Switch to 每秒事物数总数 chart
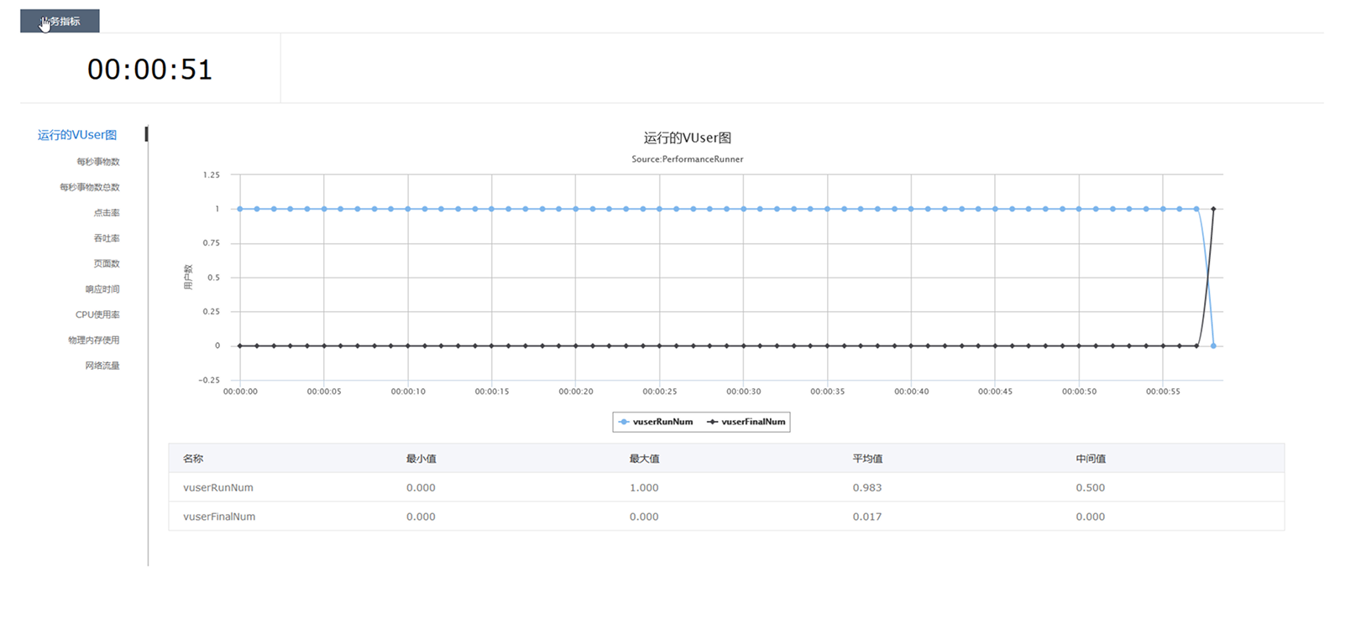 (x=90, y=187)
